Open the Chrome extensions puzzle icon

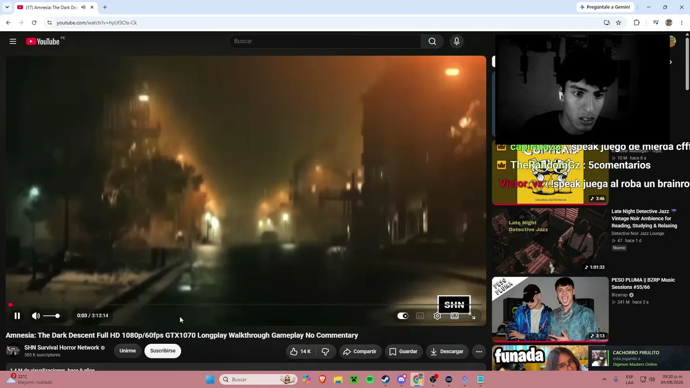(x=637, y=23)
